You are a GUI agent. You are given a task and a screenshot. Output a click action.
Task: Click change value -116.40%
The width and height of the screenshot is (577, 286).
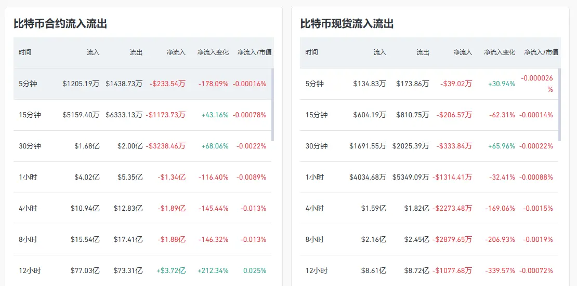[x=214, y=177]
